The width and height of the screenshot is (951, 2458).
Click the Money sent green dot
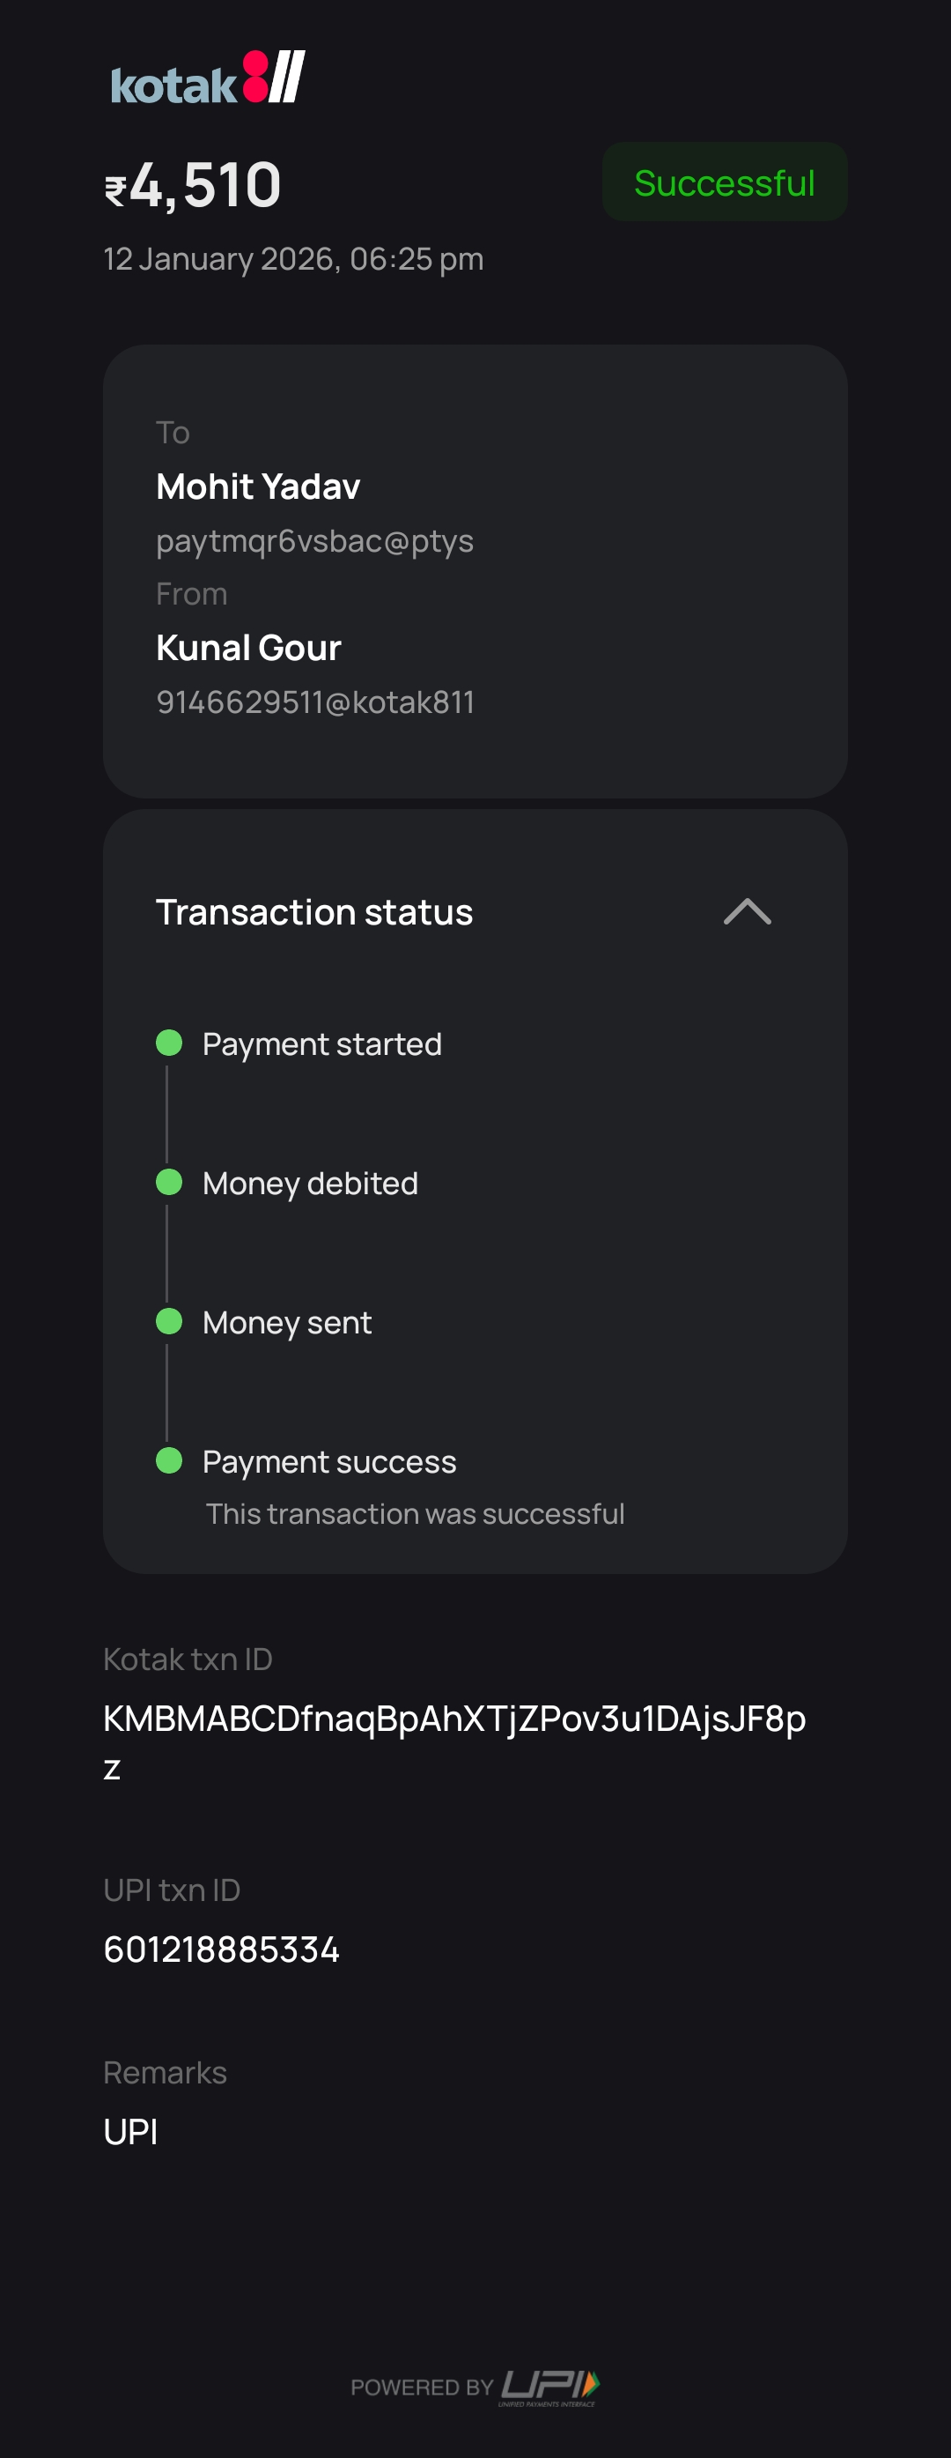click(169, 1322)
